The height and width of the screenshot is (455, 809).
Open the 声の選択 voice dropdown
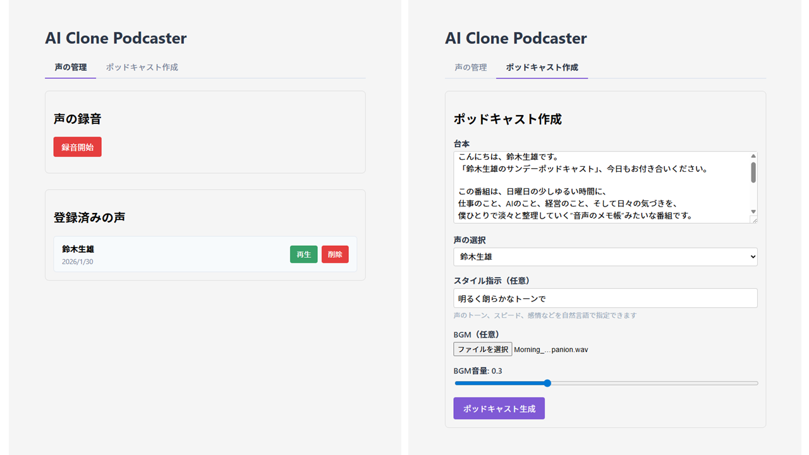(605, 257)
